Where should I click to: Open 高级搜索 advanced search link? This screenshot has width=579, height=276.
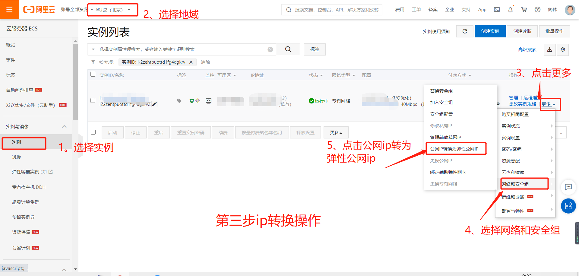527,49
